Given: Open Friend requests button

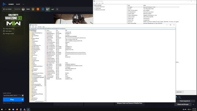Looking at the screenshot, I should point(185,101).
